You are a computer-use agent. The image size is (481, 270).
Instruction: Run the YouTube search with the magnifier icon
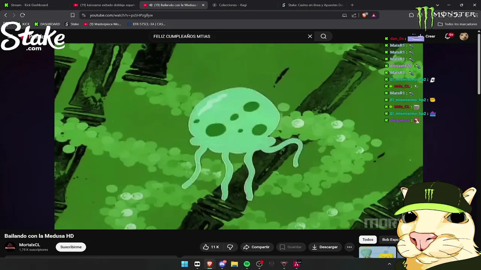click(x=324, y=36)
